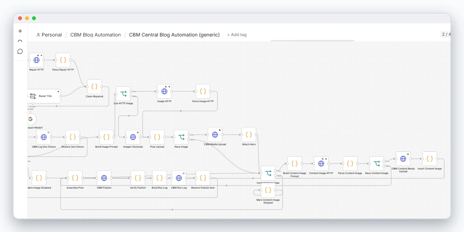Select the Build Run Log node

(159, 178)
